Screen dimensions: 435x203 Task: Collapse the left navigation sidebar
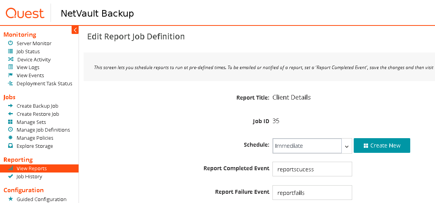[x=75, y=30]
